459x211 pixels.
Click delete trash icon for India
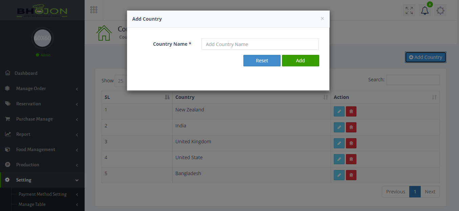point(351,127)
